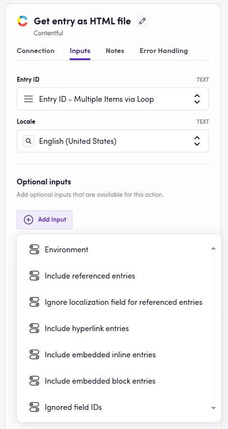This screenshot has width=228, height=429.
Task: Click Entry ID - Multiple Items via Loop value
Action: (x=97, y=99)
